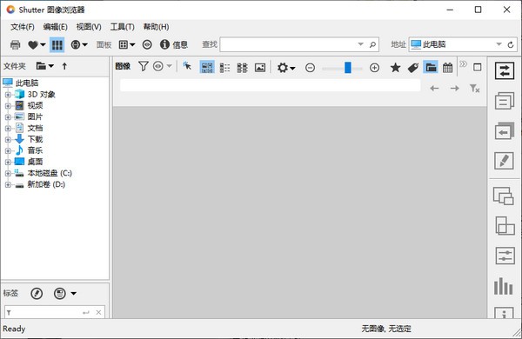This screenshot has width=522, height=339.
Task: Click the magnifier search icon
Action: coord(372,44)
